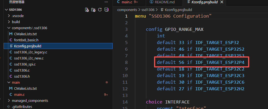Expand the build folder
Image resolution: width=268 pixels, height=109 pixels.
(x=9, y=22)
